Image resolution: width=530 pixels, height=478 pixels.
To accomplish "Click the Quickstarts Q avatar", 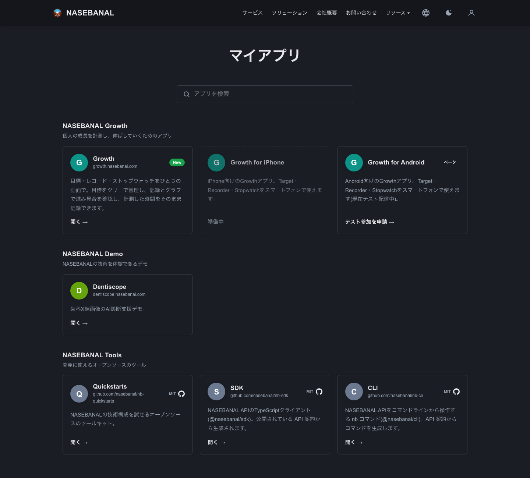I will point(79,394).
